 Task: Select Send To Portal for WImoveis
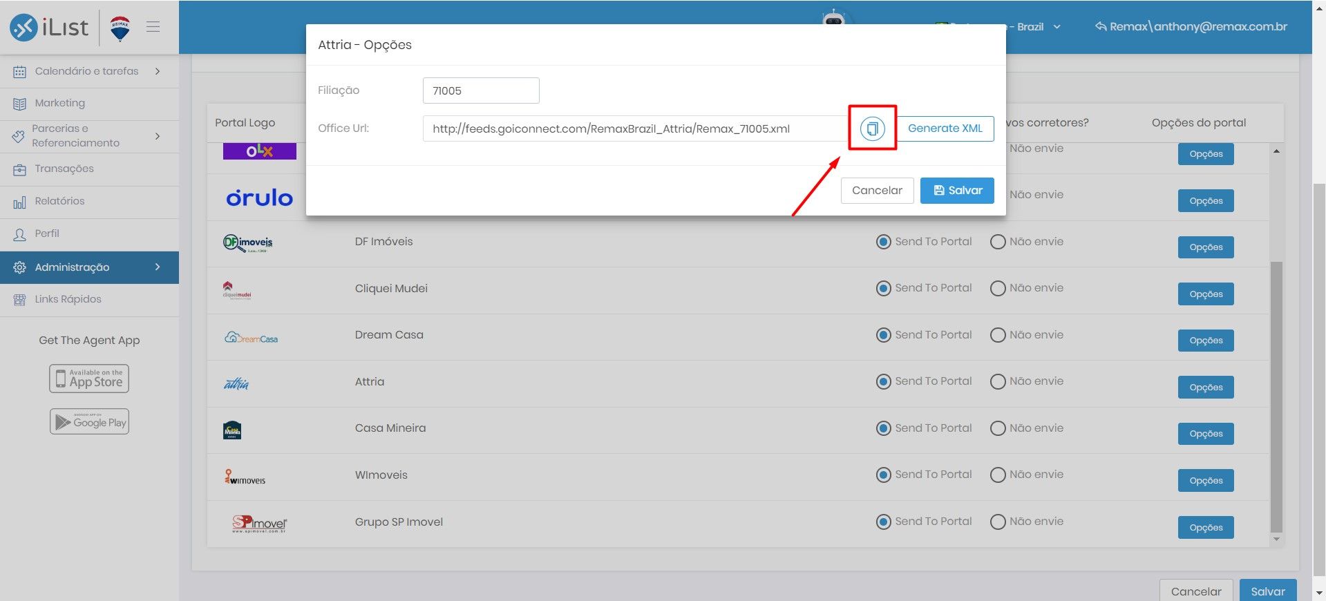click(883, 475)
